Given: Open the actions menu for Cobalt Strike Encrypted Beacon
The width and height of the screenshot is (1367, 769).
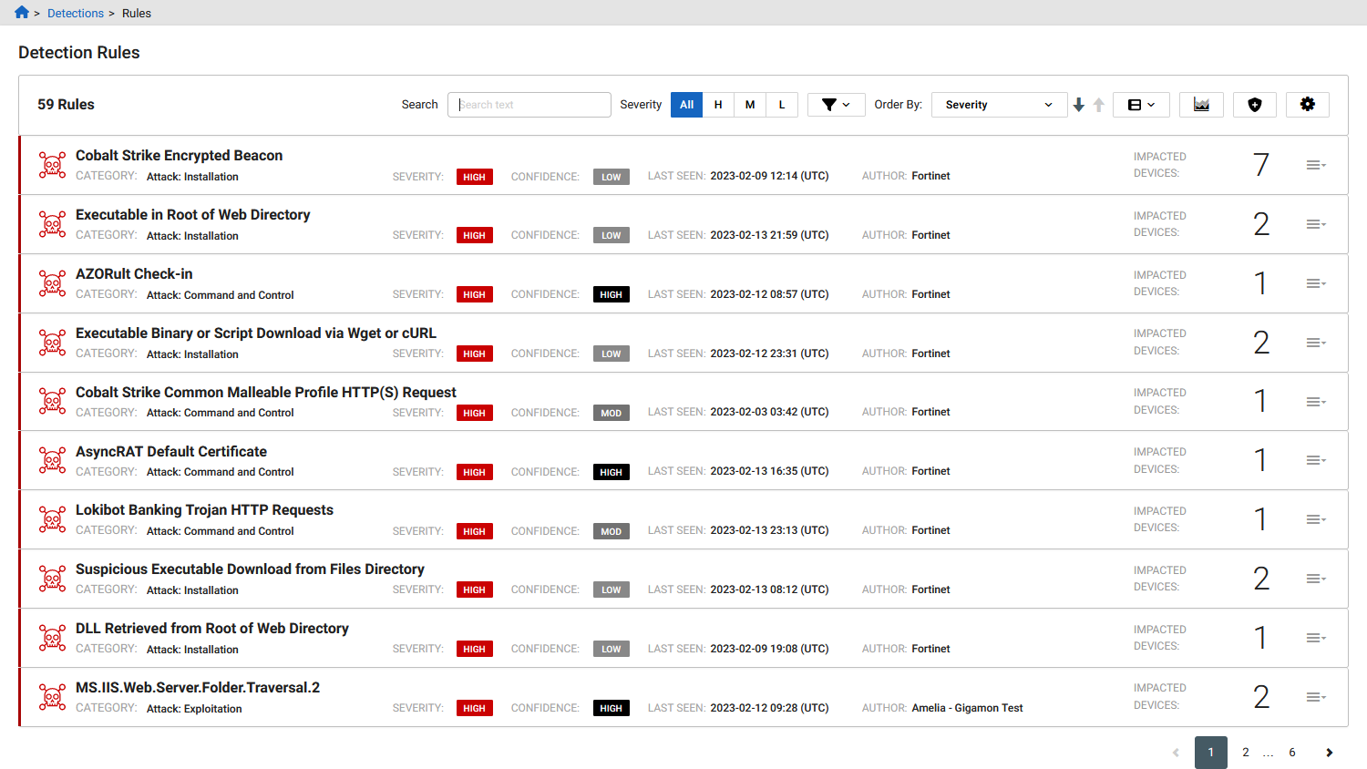Looking at the screenshot, I should (1315, 165).
